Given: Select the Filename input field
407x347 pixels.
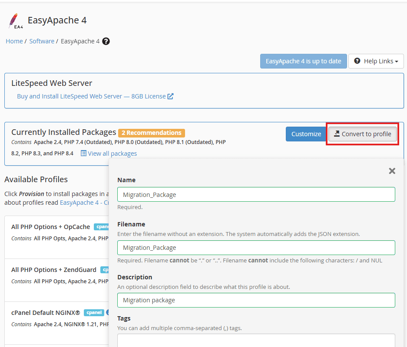Looking at the screenshot, I should tap(256, 248).
